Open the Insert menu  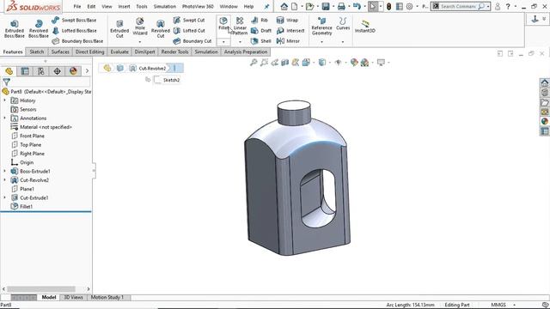pyautogui.click(x=124, y=6)
